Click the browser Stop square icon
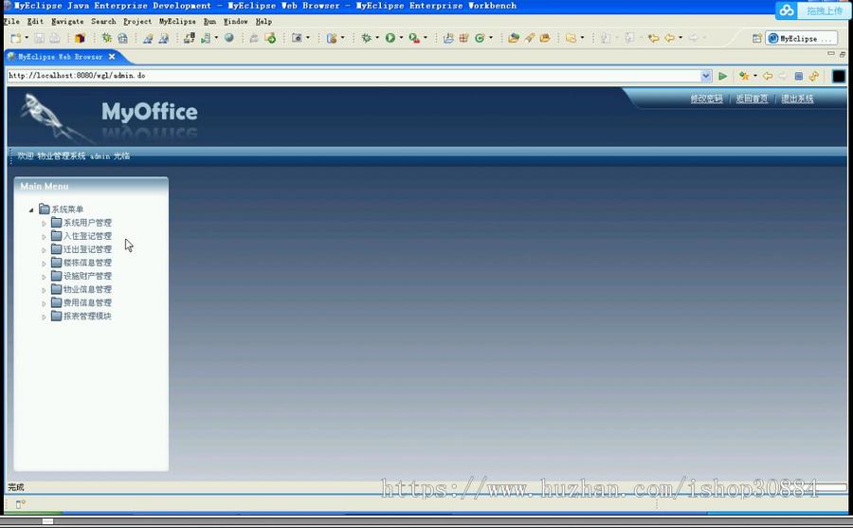 point(799,76)
